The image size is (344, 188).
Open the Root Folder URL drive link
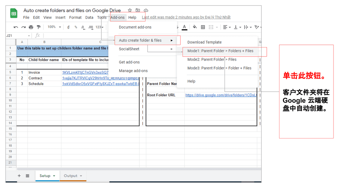[x=221, y=95]
